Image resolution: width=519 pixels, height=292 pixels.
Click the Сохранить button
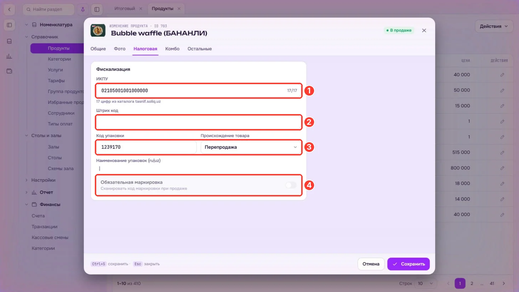[408, 264]
